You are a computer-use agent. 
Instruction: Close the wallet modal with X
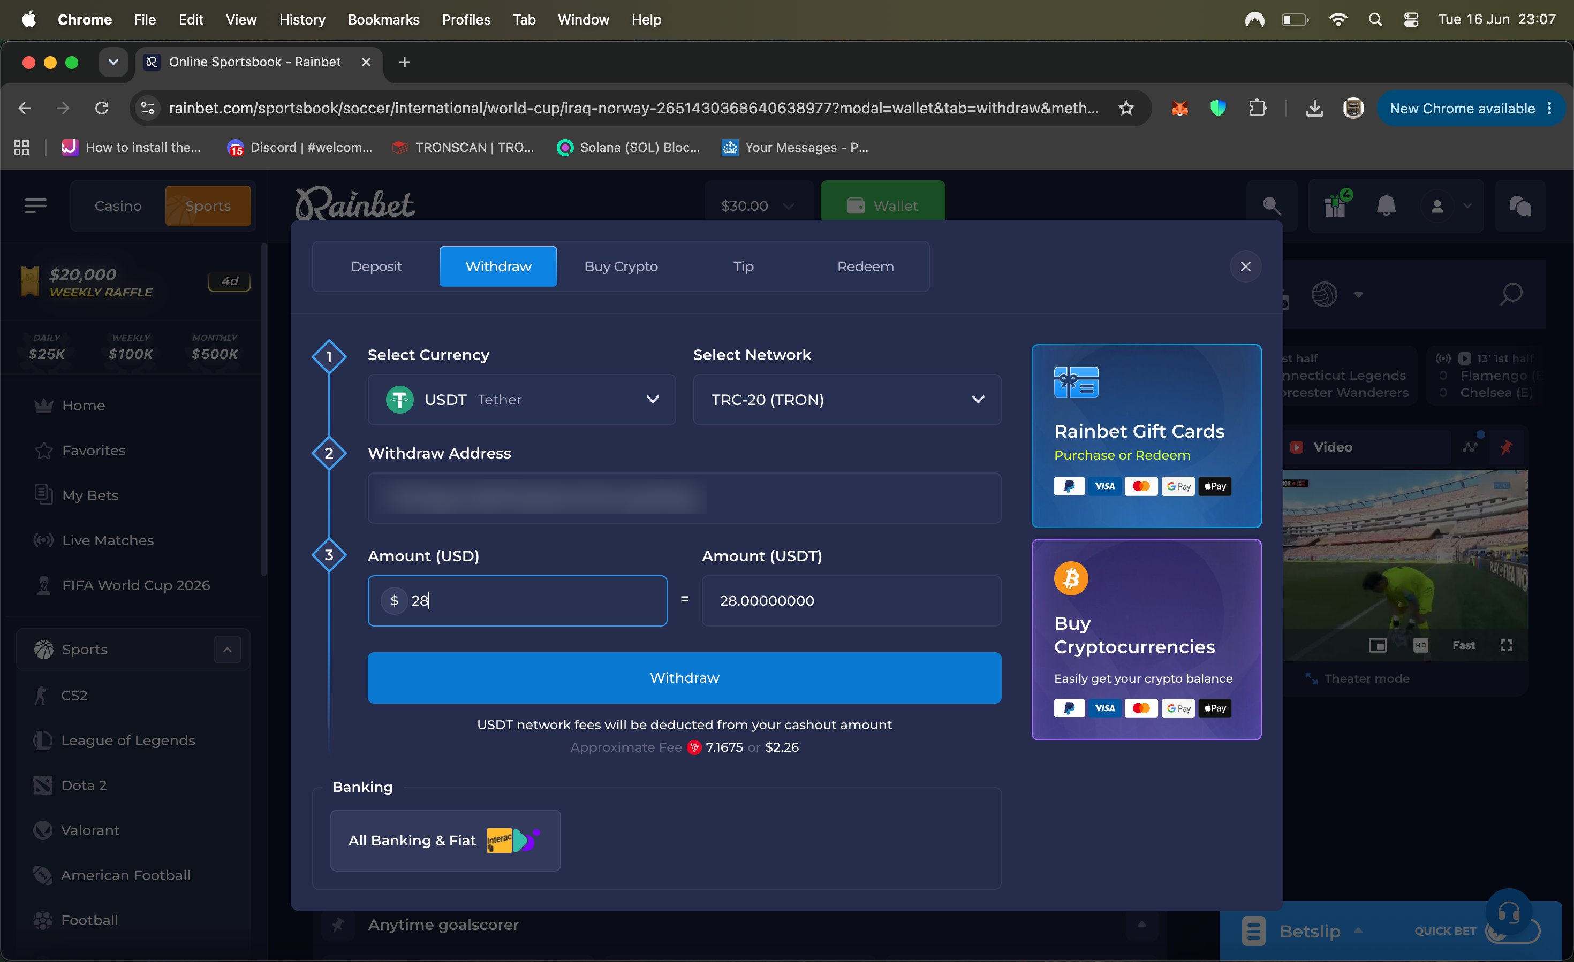[1245, 266]
